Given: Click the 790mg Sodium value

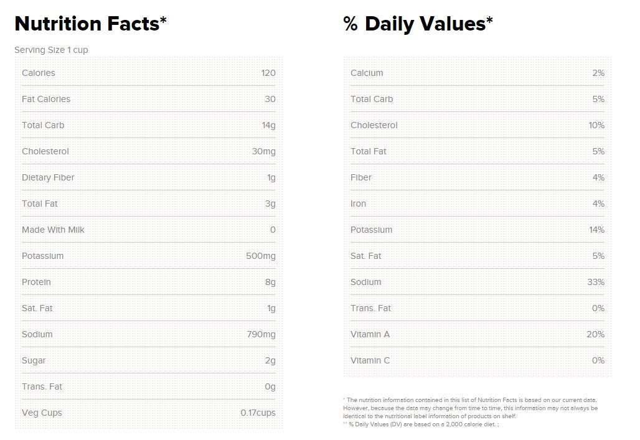Looking at the screenshot, I should [261, 334].
